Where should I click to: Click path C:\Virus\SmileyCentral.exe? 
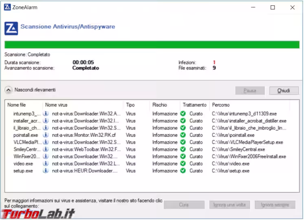point(238,150)
